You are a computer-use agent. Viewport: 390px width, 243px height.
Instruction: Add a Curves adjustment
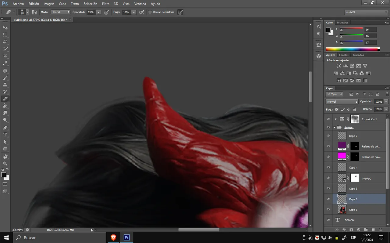pos(352,66)
